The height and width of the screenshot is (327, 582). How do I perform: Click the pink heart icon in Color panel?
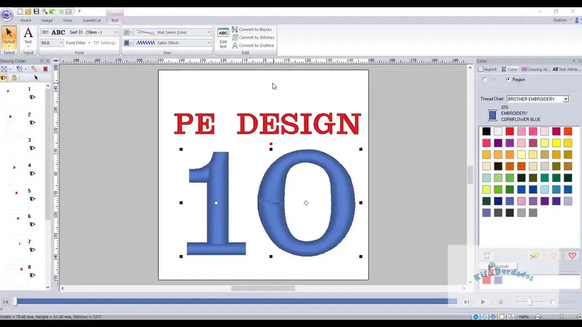[x=572, y=256]
